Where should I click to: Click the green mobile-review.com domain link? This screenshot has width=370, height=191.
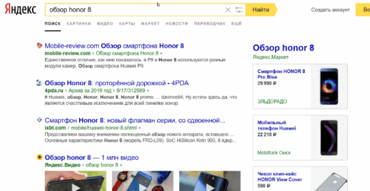coord(68,53)
